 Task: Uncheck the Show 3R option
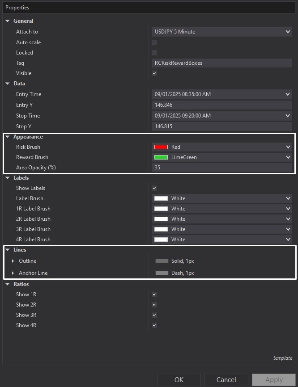154,315
